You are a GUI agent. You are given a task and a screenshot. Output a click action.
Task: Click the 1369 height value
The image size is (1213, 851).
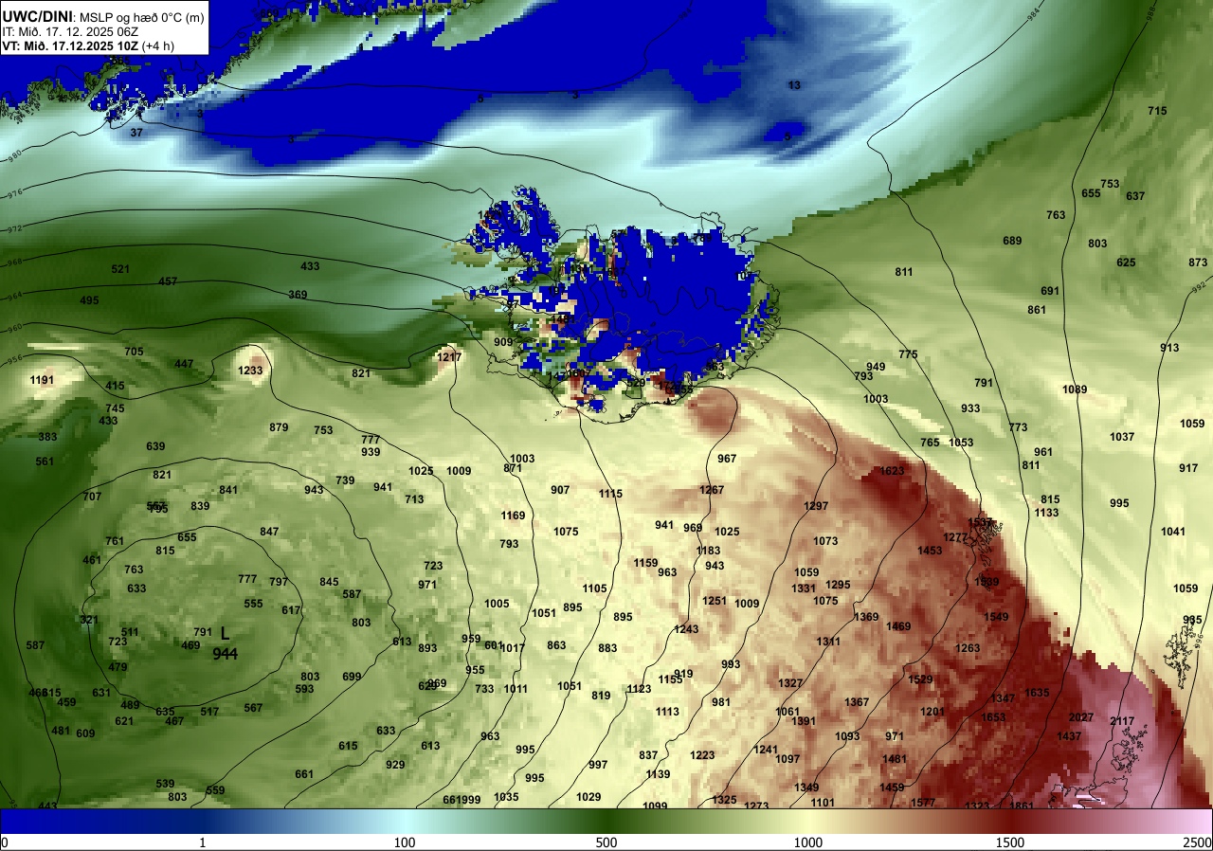(x=866, y=617)
